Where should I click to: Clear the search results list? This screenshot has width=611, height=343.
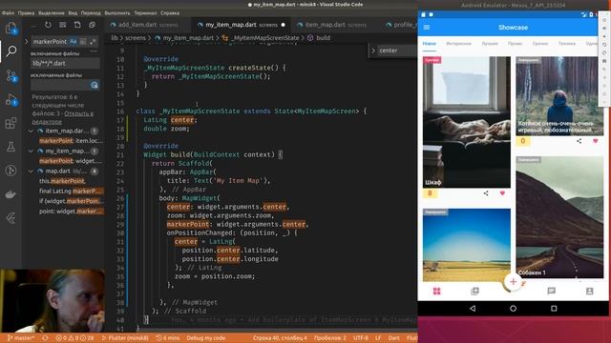point(62,25)
